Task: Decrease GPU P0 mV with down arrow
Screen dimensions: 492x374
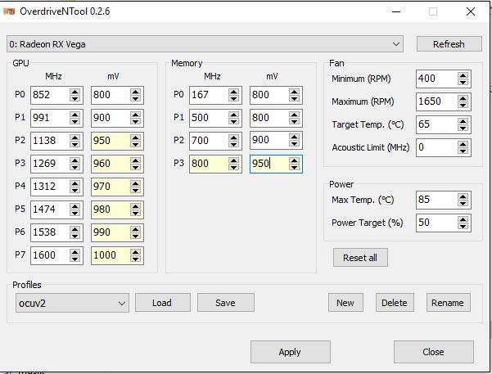Action: click(x=136, y=98)
